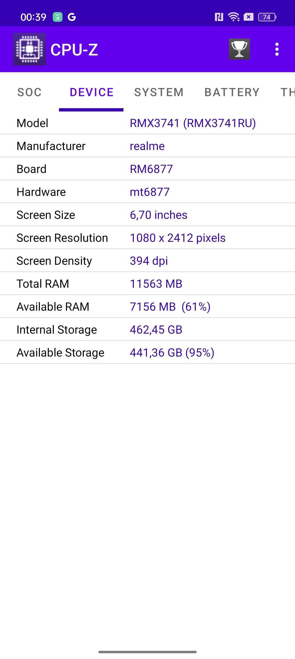Tap the Manufacturer realme entry

point(147,146)
